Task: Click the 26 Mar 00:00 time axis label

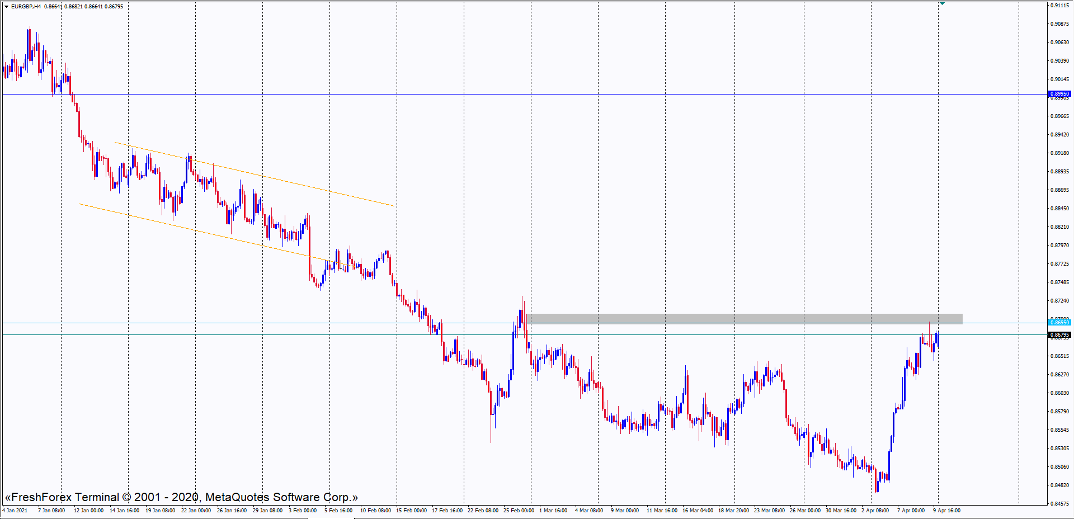Action: point(805,511)
